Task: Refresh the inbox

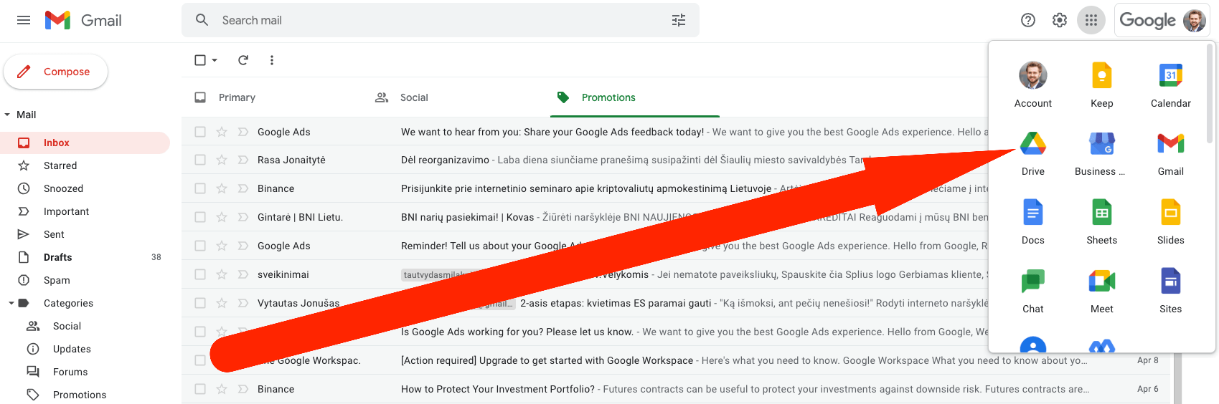Action: [x=243, y=60]
